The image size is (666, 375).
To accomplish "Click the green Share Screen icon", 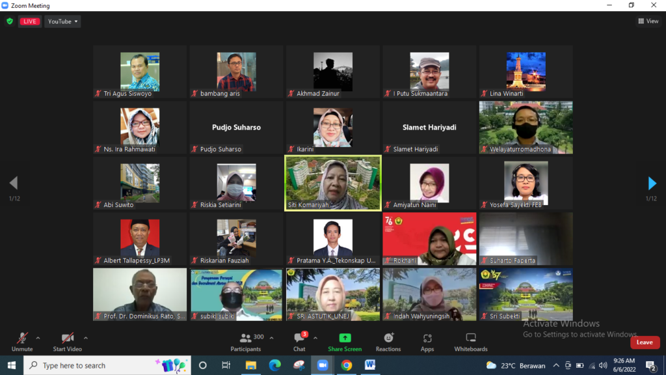I will click(x=345, y=339).
